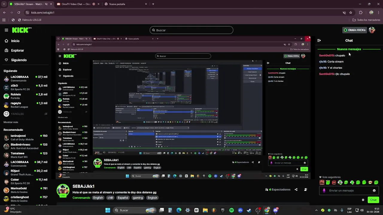Open the Inicio sidebar item
Viewport: 383px width, 215px height.
pyautogui.click(x=15, y=41)
